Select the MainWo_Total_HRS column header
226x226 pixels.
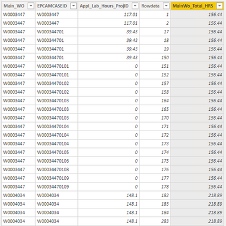point(197,6)
